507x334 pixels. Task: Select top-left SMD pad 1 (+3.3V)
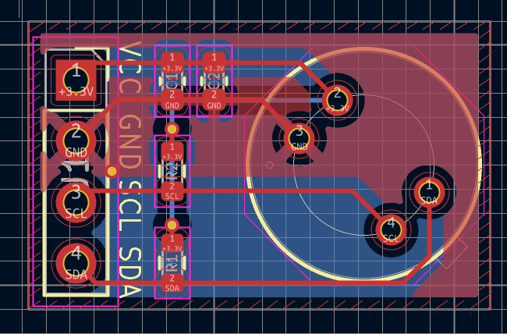[x=172, y=62]
